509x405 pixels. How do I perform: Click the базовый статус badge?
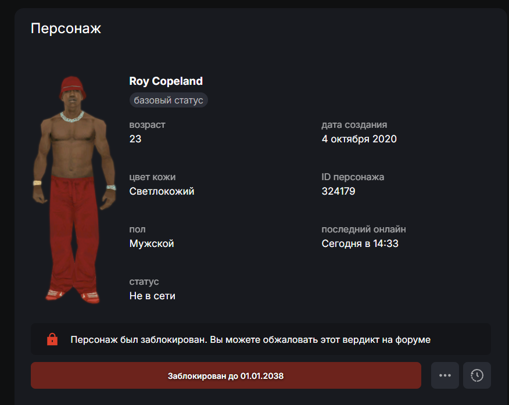pos(169,101)
